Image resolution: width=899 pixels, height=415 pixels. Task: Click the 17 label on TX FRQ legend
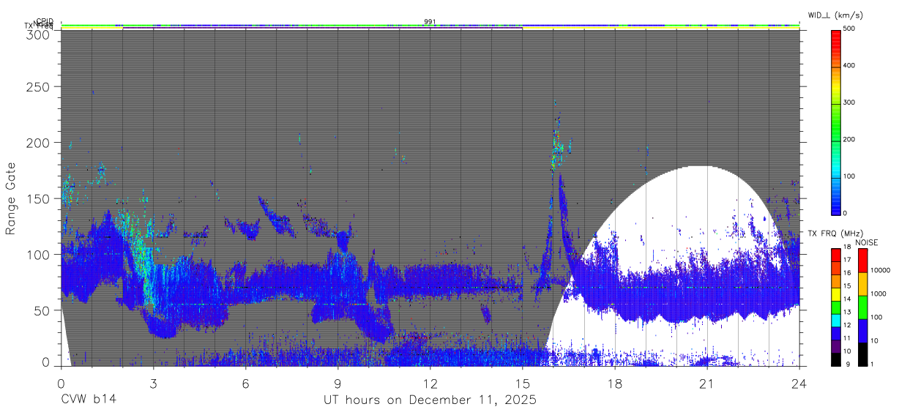pos(846,260)
